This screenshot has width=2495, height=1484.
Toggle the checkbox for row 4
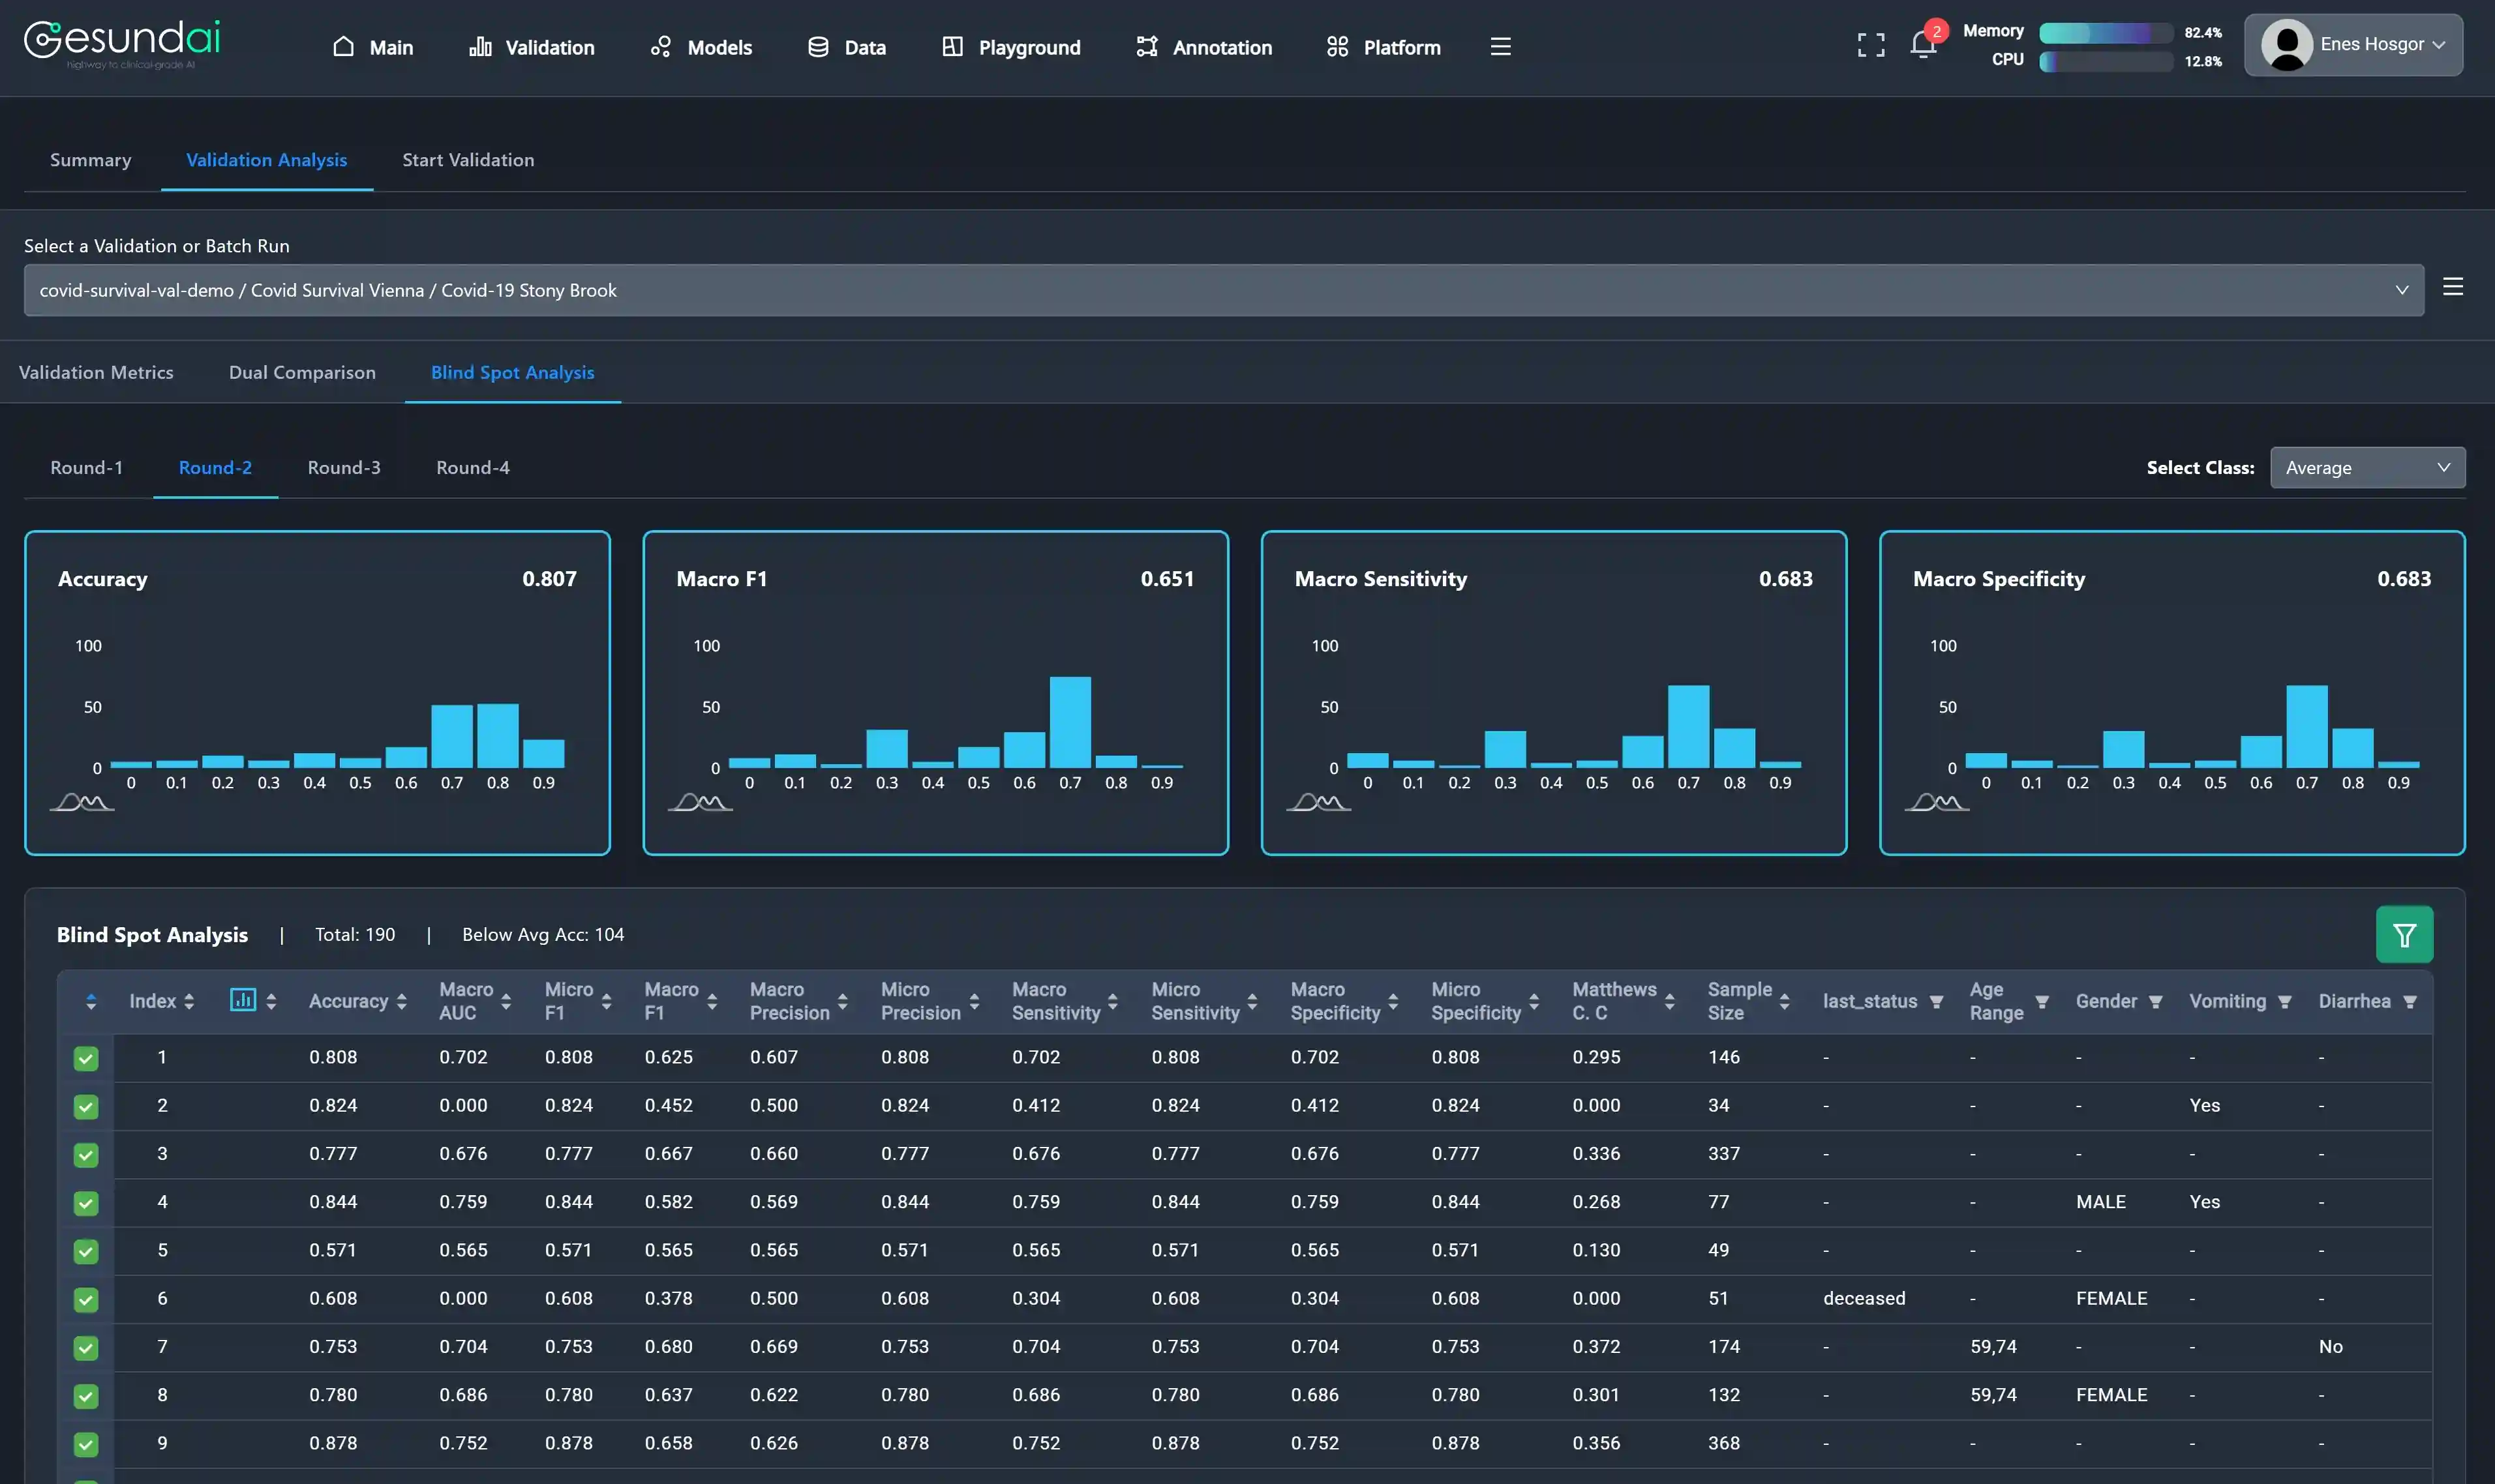point(86,1203)
